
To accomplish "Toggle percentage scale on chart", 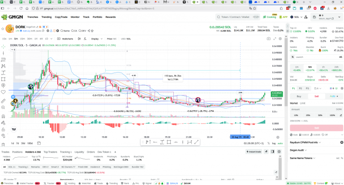I will [x=269, y=143].
